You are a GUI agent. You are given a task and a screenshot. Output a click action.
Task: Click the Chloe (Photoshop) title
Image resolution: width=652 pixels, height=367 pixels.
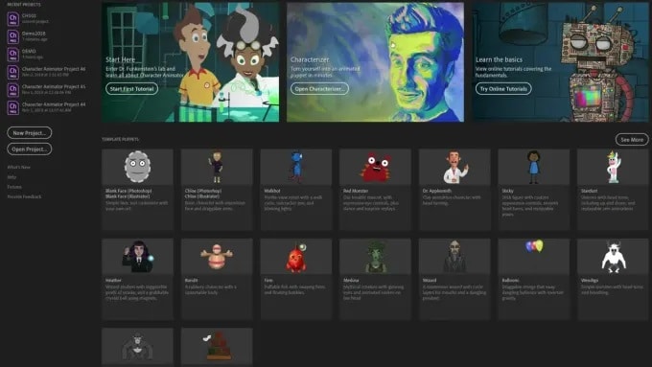click(203, 191)
